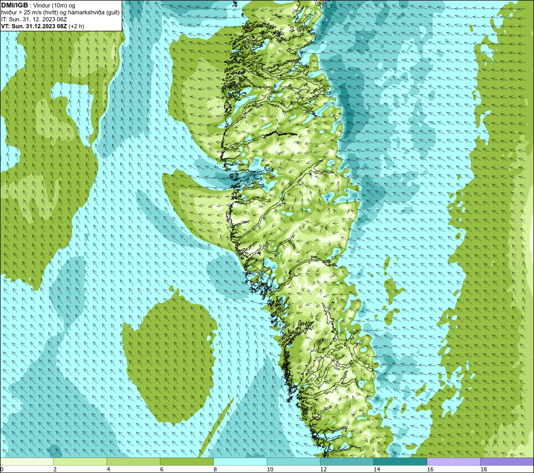Image resolution: width=534 pixels, height=473 pixels.
Task: Click the 8-10 m/s pale cyan legend swatch
Action: (x=240, y=461)
